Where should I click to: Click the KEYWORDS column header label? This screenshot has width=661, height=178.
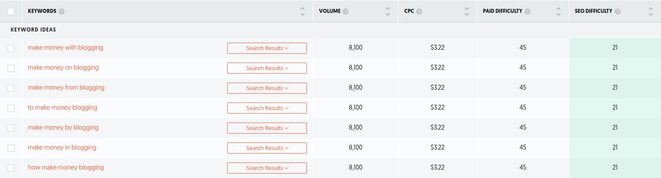click(x=42, y=11)
